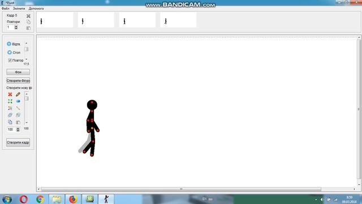The height and width of the screenshot is (204, 362).
Task: Click the horizontal scrollbar below the canvas
Action: 181,189
